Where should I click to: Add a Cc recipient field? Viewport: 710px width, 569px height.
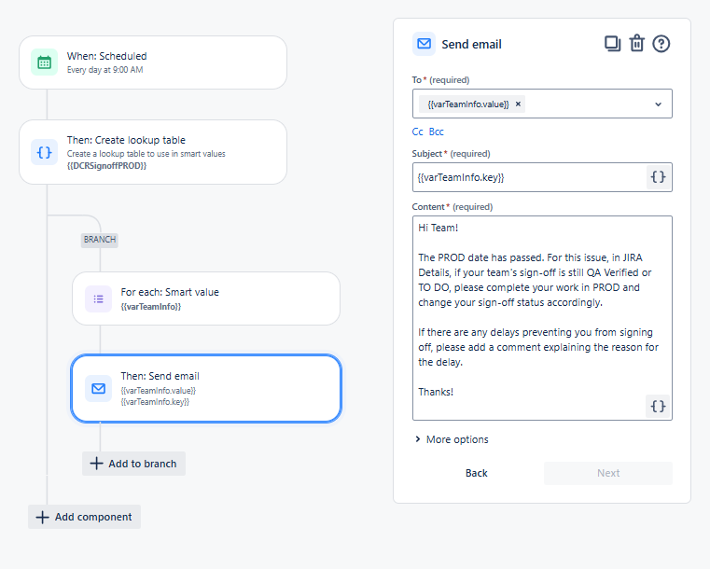point(417,132)
